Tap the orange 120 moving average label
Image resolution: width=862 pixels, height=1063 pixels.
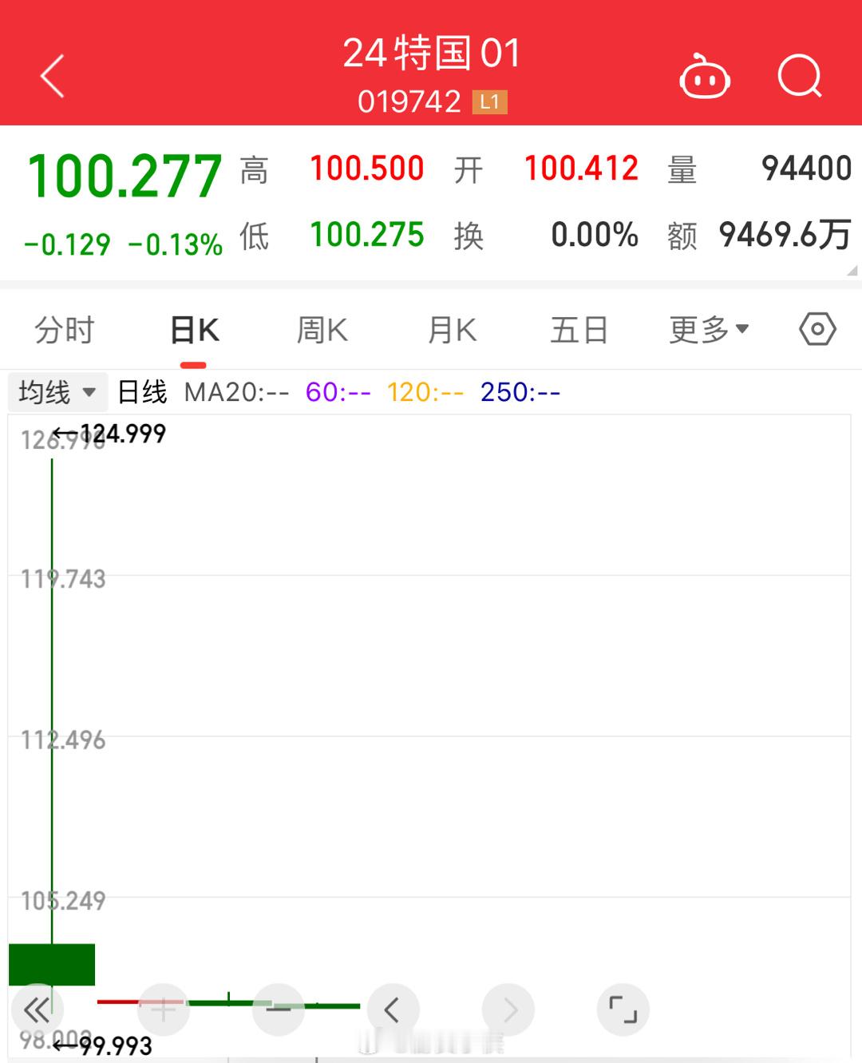425,392
